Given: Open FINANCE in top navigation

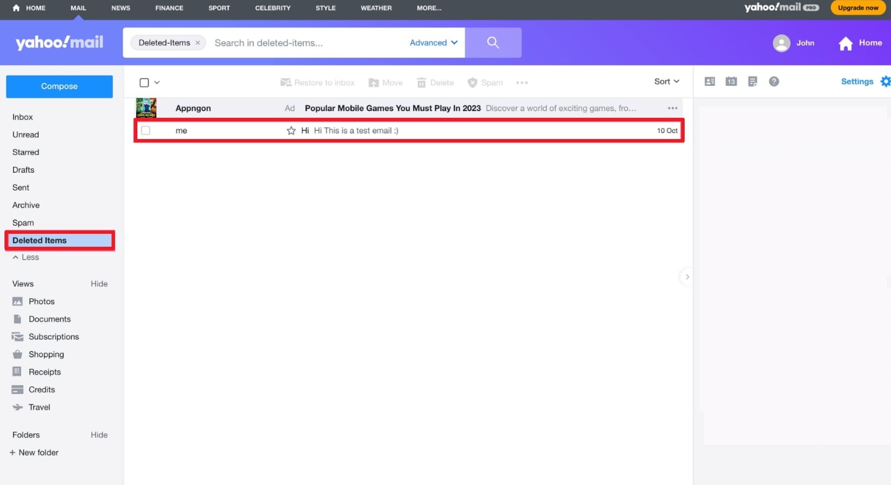Looking at the screenshot, I should (169, 8).
